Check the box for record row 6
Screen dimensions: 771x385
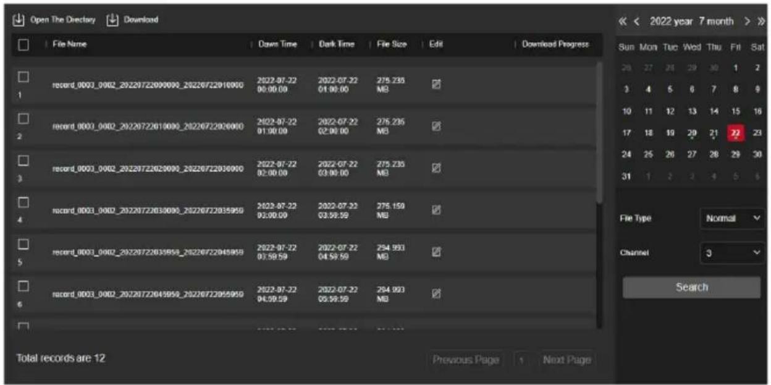point(23,286)
